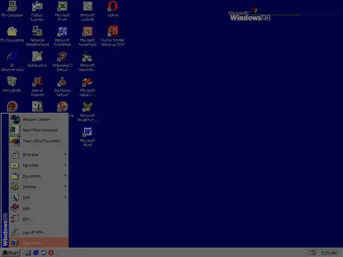Choose the highlighted Shut Down... entry

click(39, 243)
